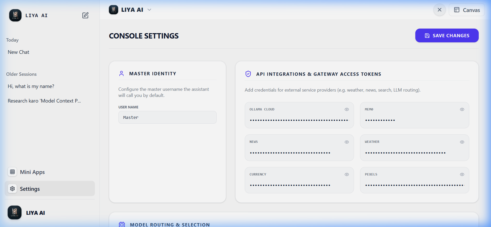Click the Weather key field
491x227 pixels.
pyautogui.click(x=415, y=153)
